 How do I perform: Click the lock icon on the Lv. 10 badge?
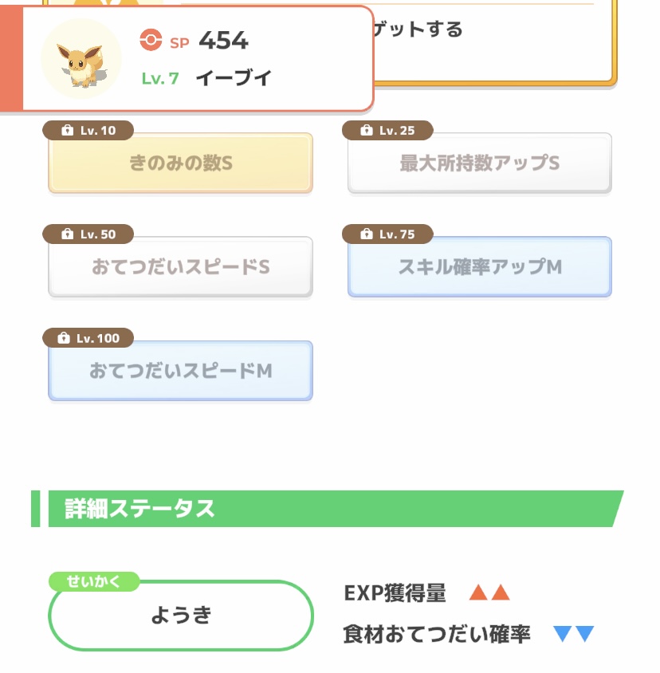click(68, 130)
